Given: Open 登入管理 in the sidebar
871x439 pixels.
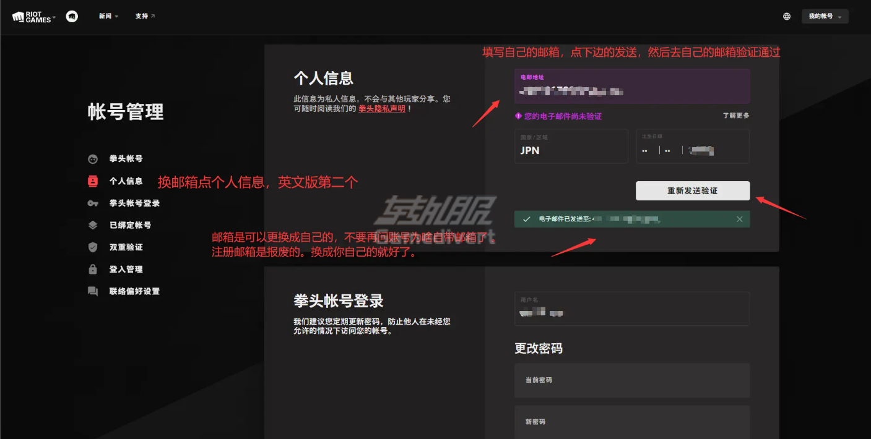Looking at the screenshot, I should (x=126, y=270).
